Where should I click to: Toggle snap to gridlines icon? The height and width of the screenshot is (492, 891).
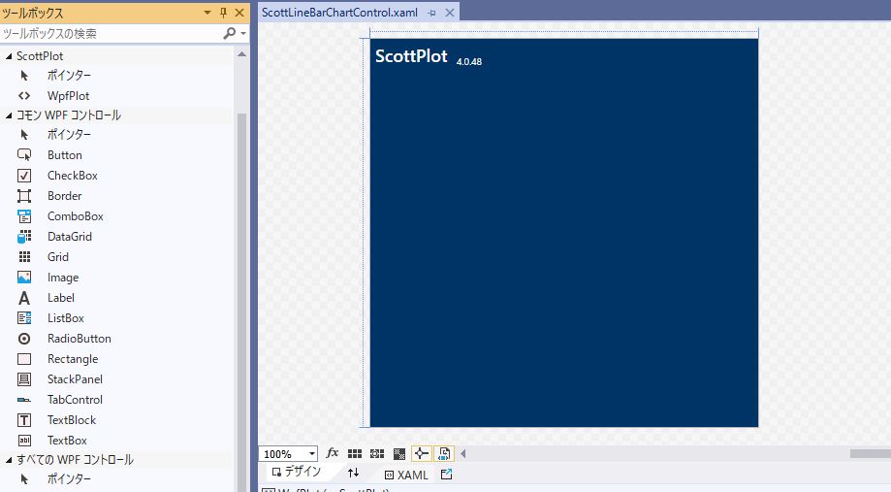tap(377, 453)
